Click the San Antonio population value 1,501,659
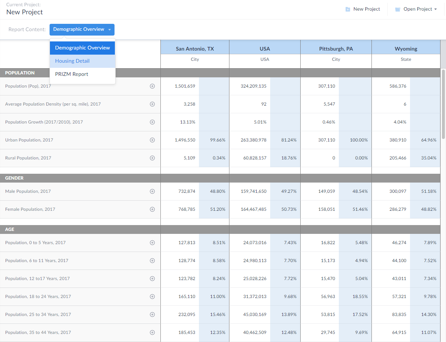 pyautogui.click(x=185, y=86)
